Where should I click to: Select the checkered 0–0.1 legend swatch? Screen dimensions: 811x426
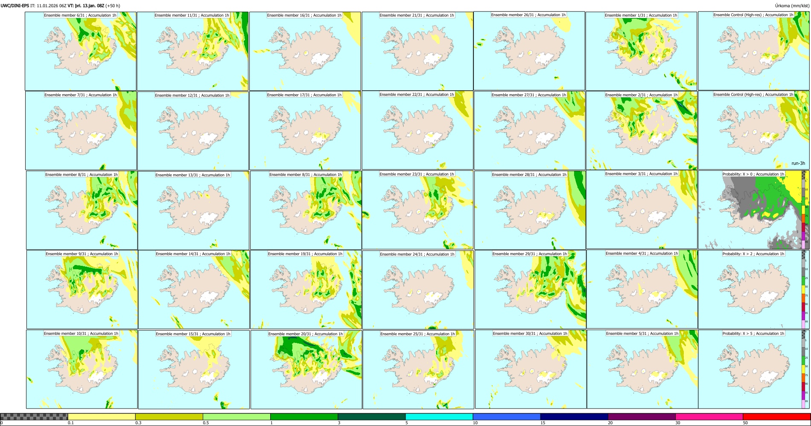click(34, 417)
